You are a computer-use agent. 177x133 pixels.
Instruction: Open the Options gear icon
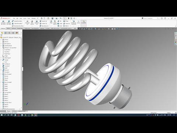tap(74, 18)
